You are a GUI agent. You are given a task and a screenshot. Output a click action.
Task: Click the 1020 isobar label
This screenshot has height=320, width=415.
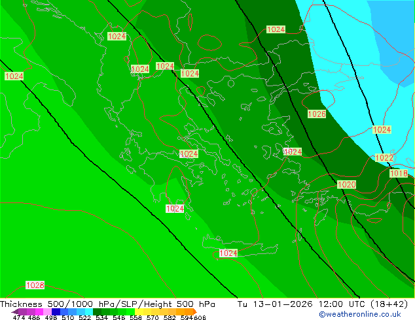click(346, 185)
